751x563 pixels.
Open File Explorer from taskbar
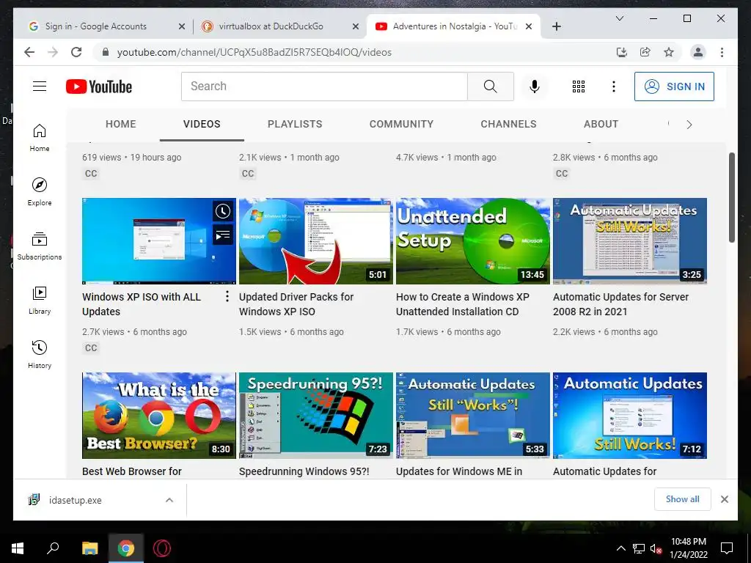click(89, 548)
